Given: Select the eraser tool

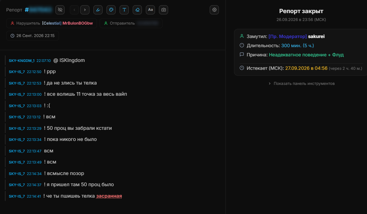Looking at the screenshot, I should pyautogui.click(x=137, y=10).
